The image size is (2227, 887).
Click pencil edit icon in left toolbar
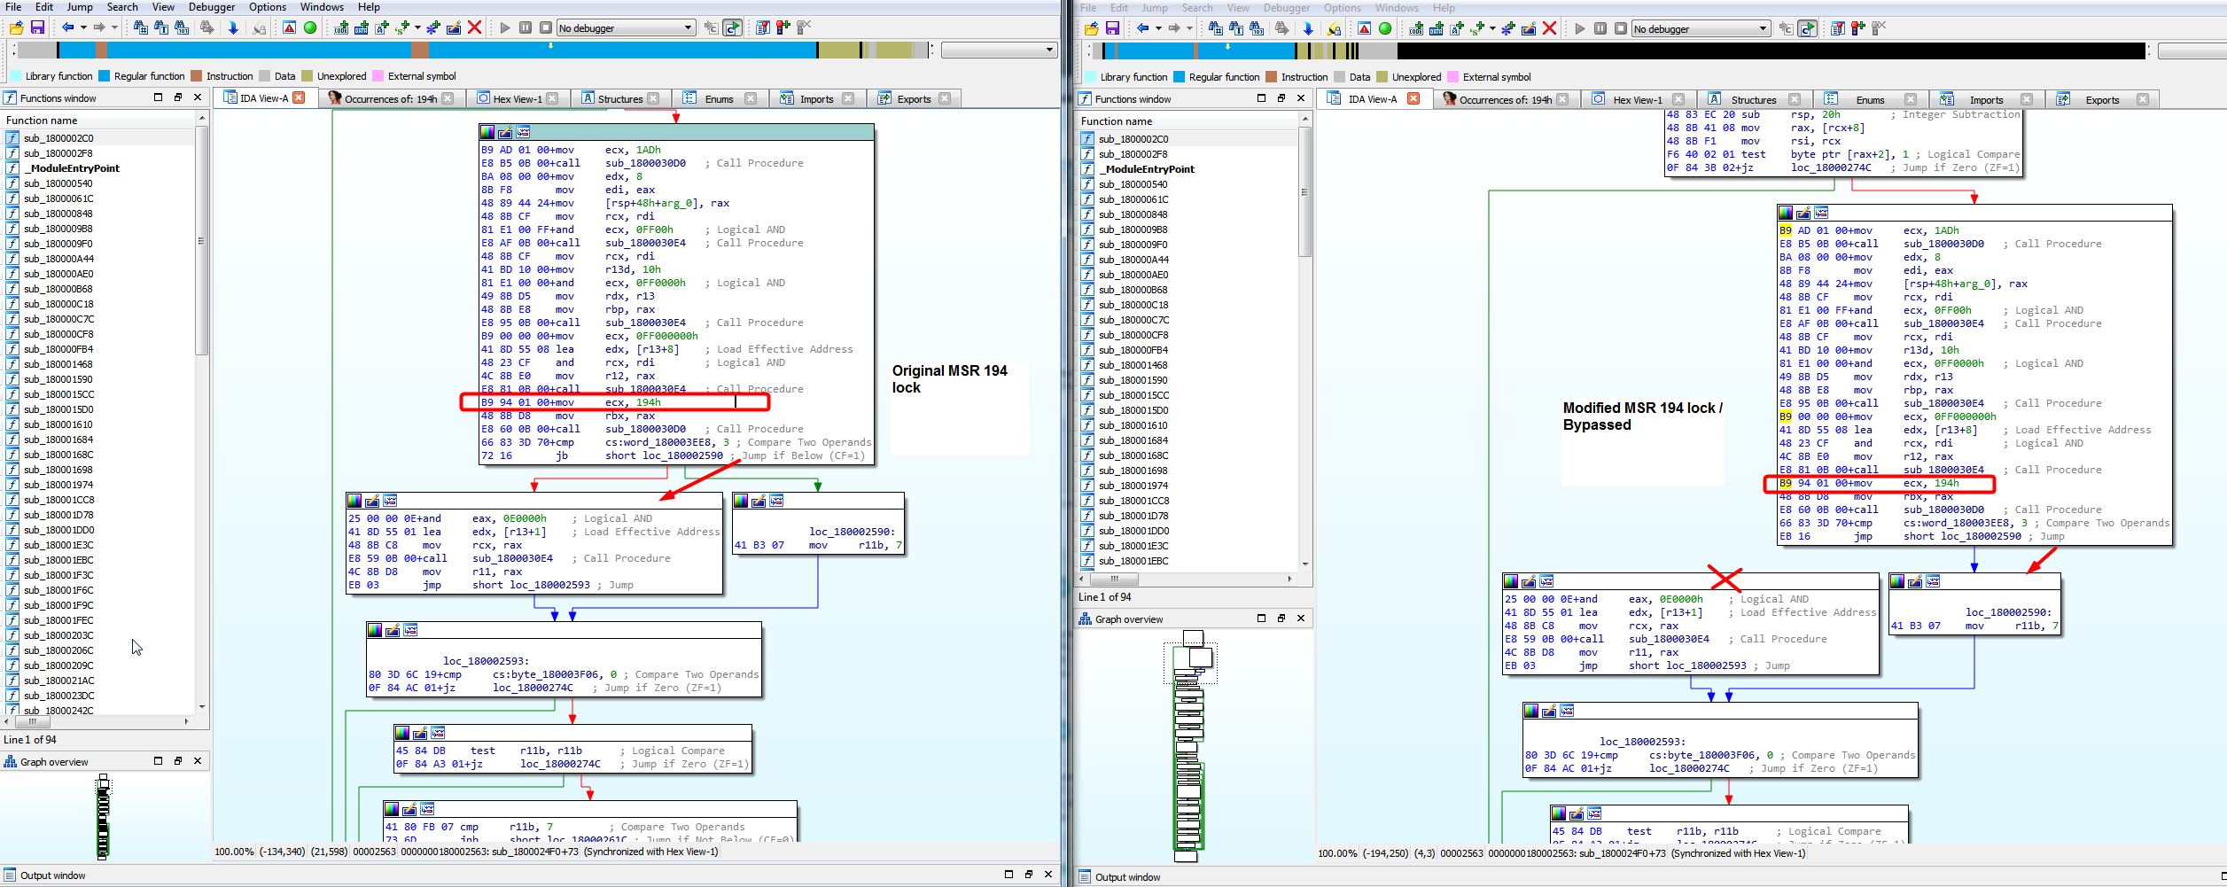tap(454, 27)
